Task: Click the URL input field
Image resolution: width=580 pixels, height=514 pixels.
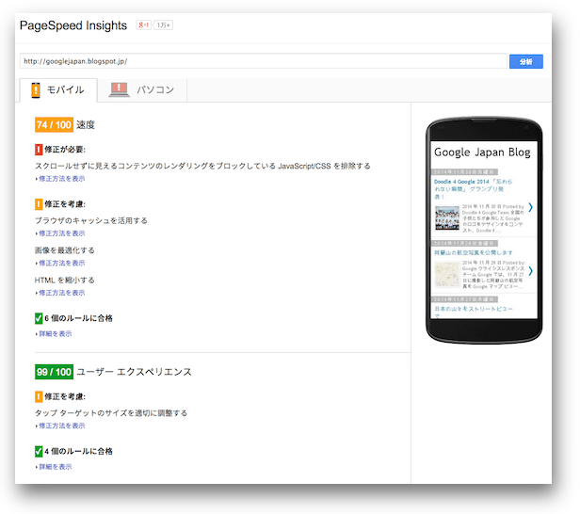Action: pyautogui.click(x=264, y=61)
